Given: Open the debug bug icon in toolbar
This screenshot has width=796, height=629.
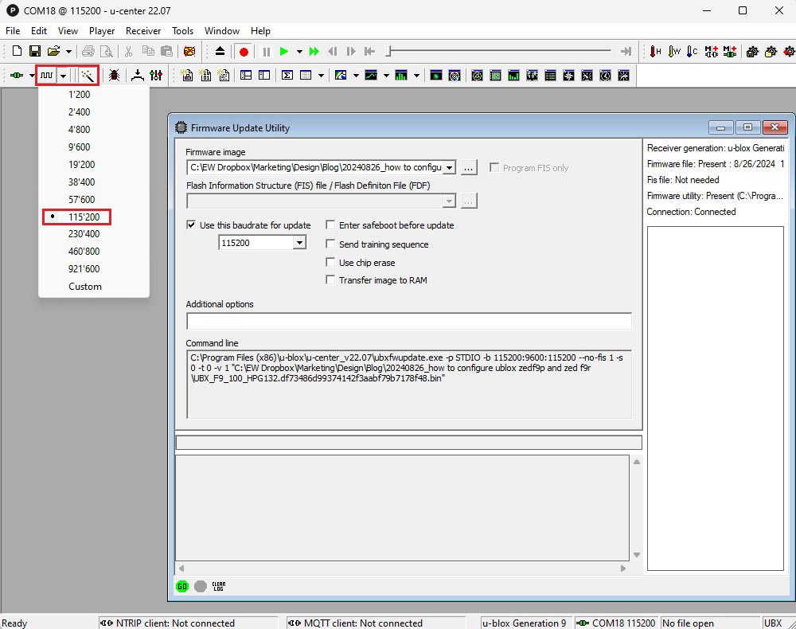Looking at the screenshot, I should (115, 75).
